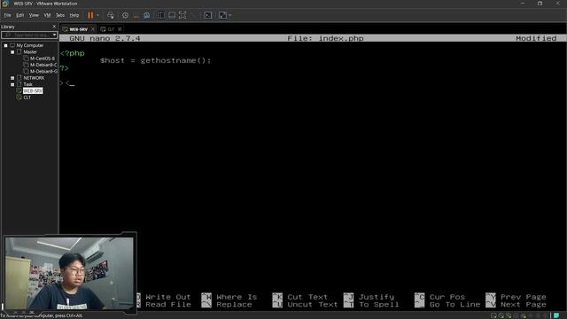Click the 'Write Out' nano shortcut label
Viewport: 567px width, 319px height.
tap(168, 297)
